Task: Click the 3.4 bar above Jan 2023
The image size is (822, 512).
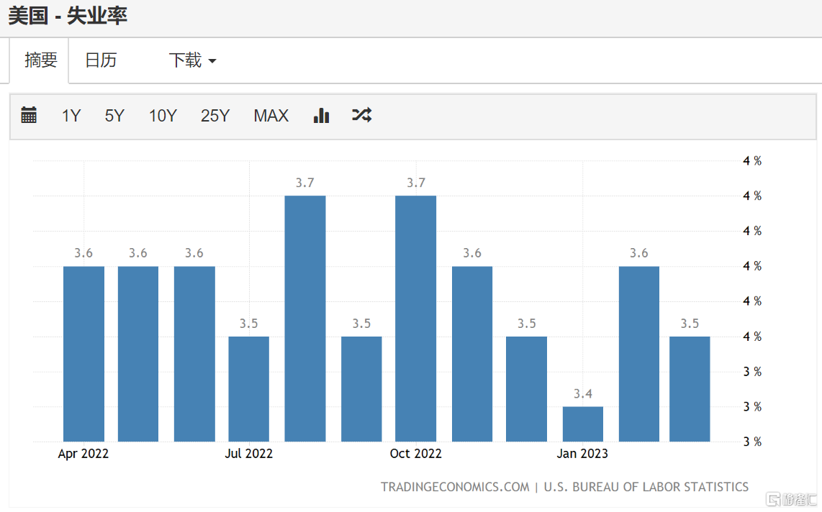Action: click(582, 424)
